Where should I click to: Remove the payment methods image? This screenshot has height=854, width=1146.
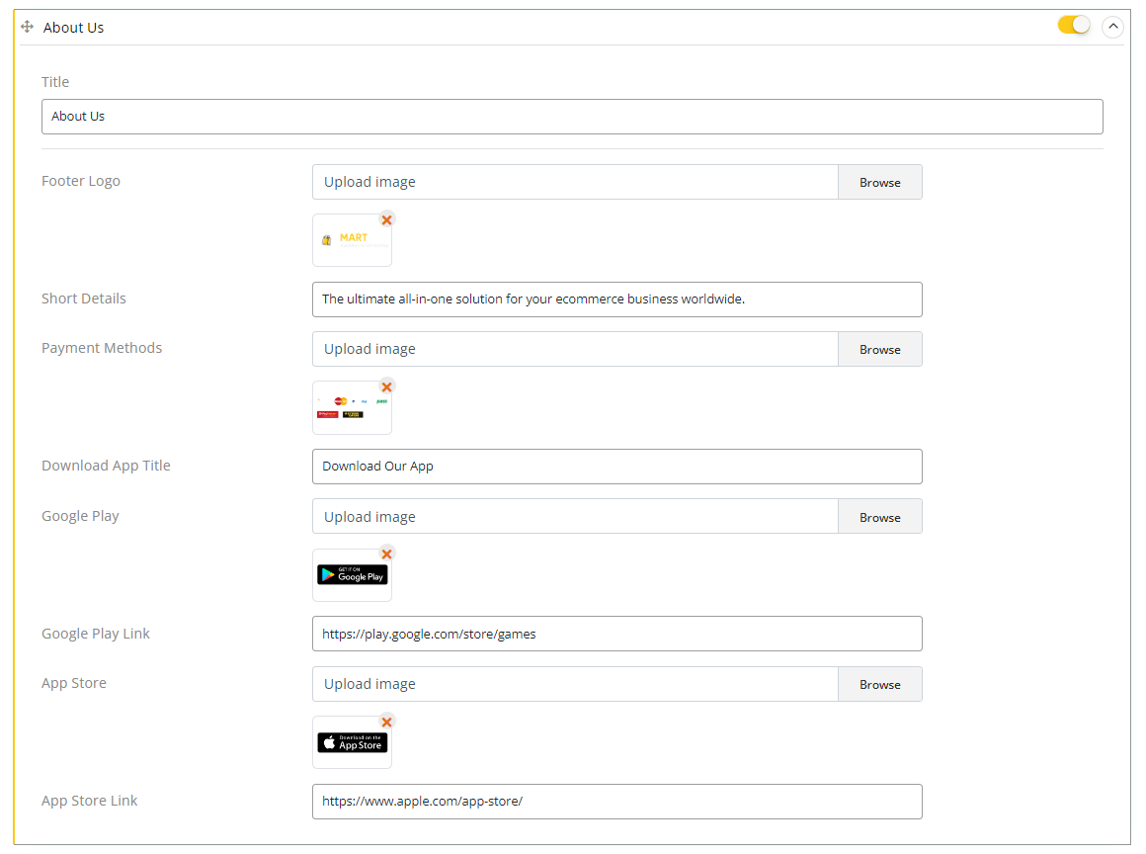click(386, 387)
